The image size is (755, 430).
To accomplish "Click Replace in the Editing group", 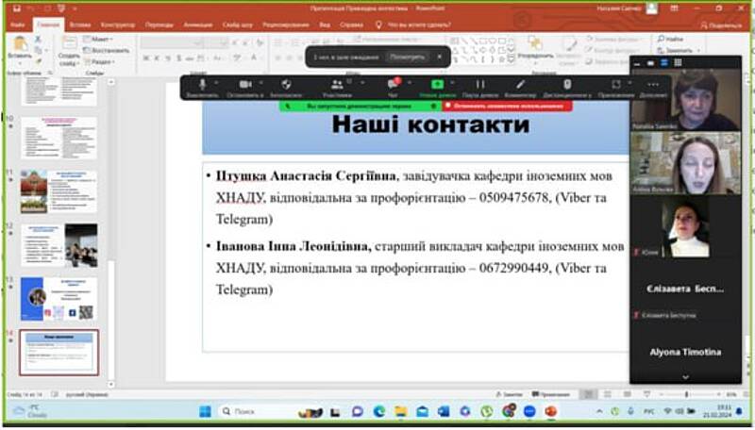I will point(679,50).
